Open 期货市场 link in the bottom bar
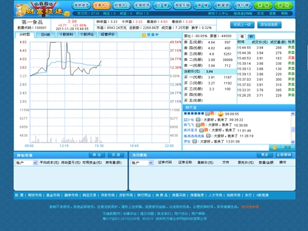The height and width of the screenshot is (231, 308). pyautogui.click(x=35, y=195)
